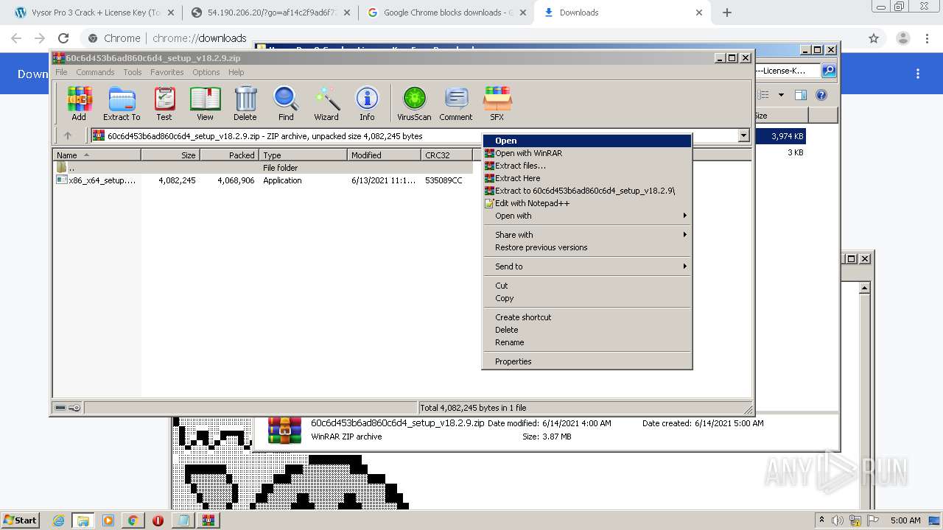943x530 pixels.
Task: Select the parent folder '..' row
Action: (262, 168)
